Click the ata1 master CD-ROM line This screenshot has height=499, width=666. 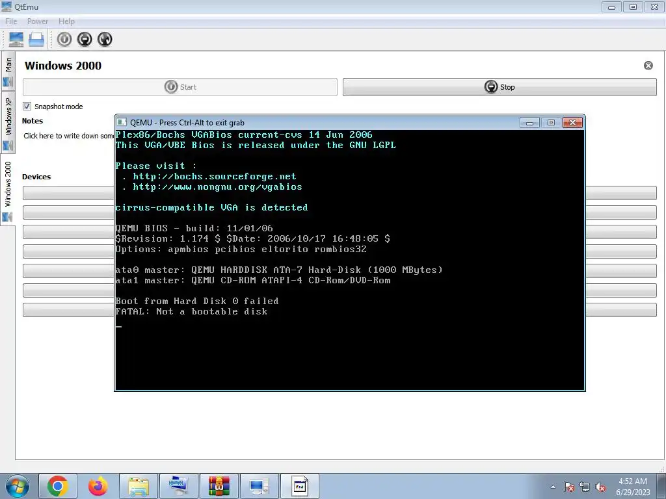253,280
